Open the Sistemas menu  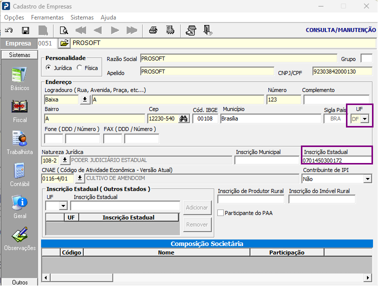point(82,17)
